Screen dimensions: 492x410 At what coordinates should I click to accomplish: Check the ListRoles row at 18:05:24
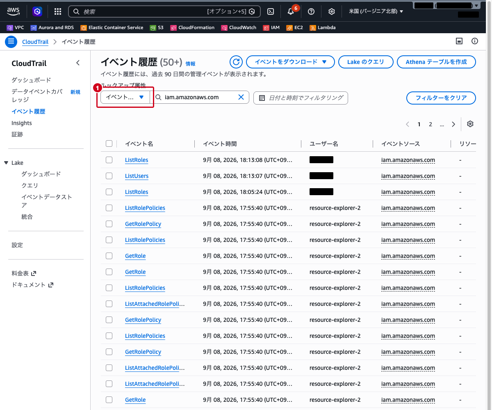coord(109,191)
